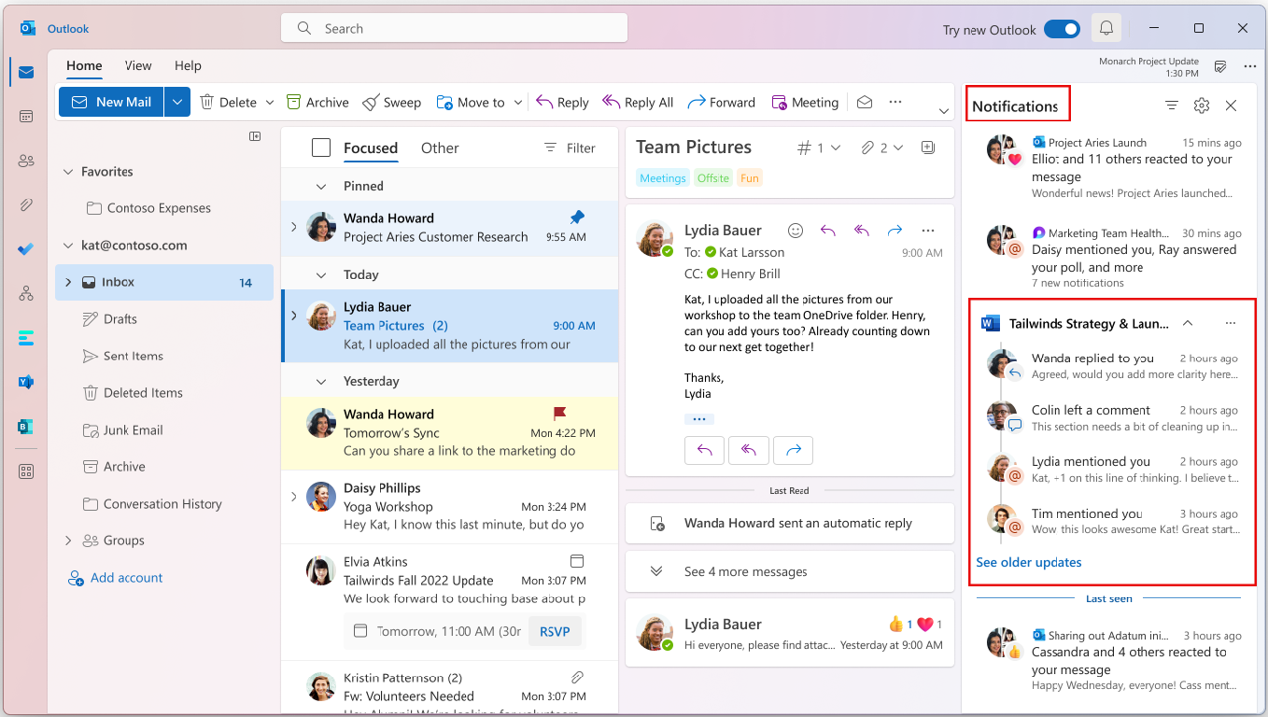Click Archive in the ribbon
This screenshot has height=717, width=1268.
pyautogui.click(x=317, y=102)
